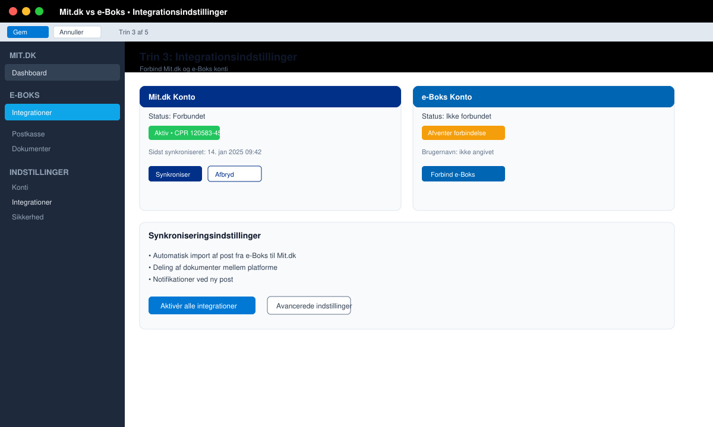Click the green maximize window button

coord(39,11)
